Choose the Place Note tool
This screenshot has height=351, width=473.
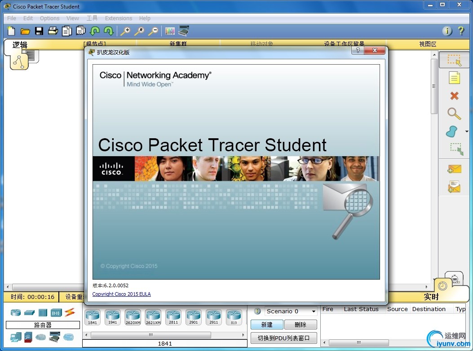454,78
